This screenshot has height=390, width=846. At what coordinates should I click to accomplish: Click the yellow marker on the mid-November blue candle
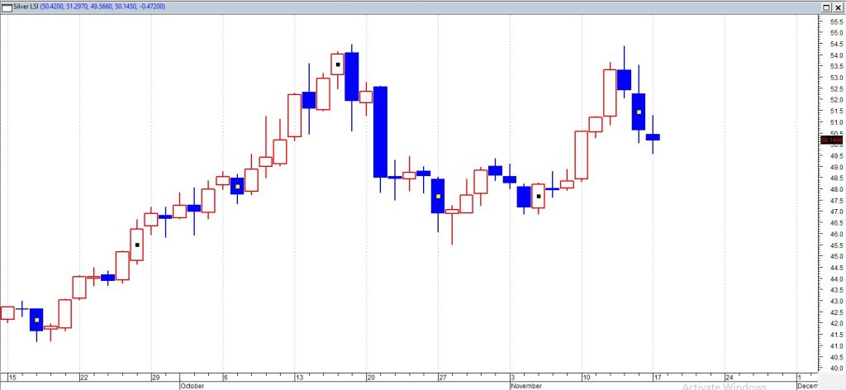click(x=639, y=112)
